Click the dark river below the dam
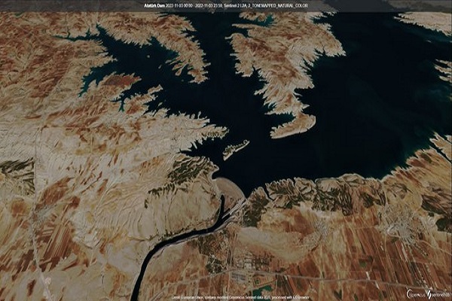452x301 pixels. pyautogui.click(x=188, y=235)
